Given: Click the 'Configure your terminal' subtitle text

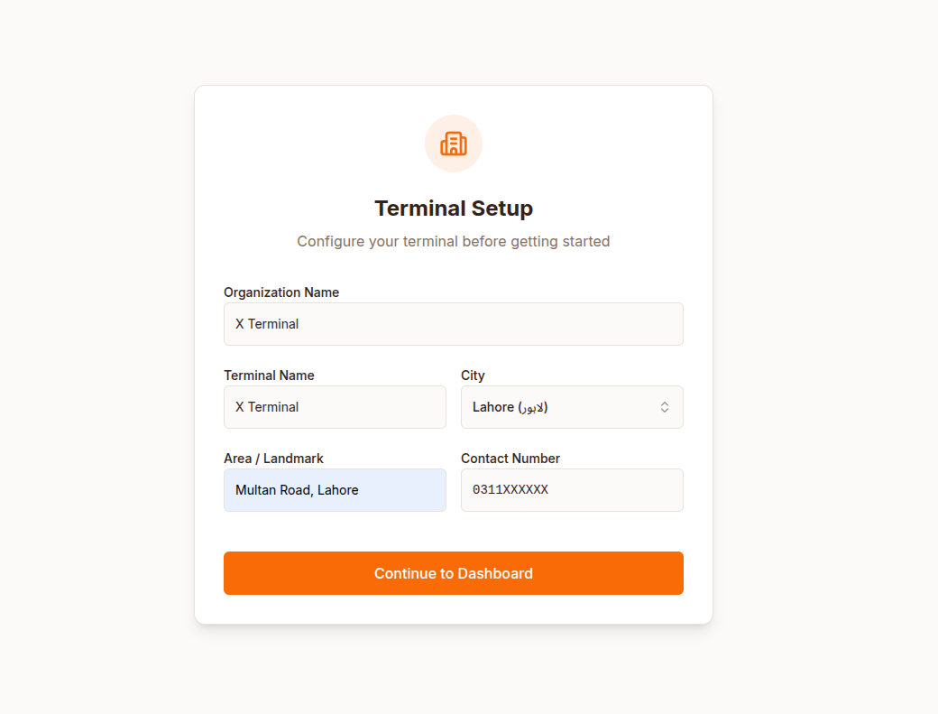Looking at the screenshot, I should click(x=454, y=241).
